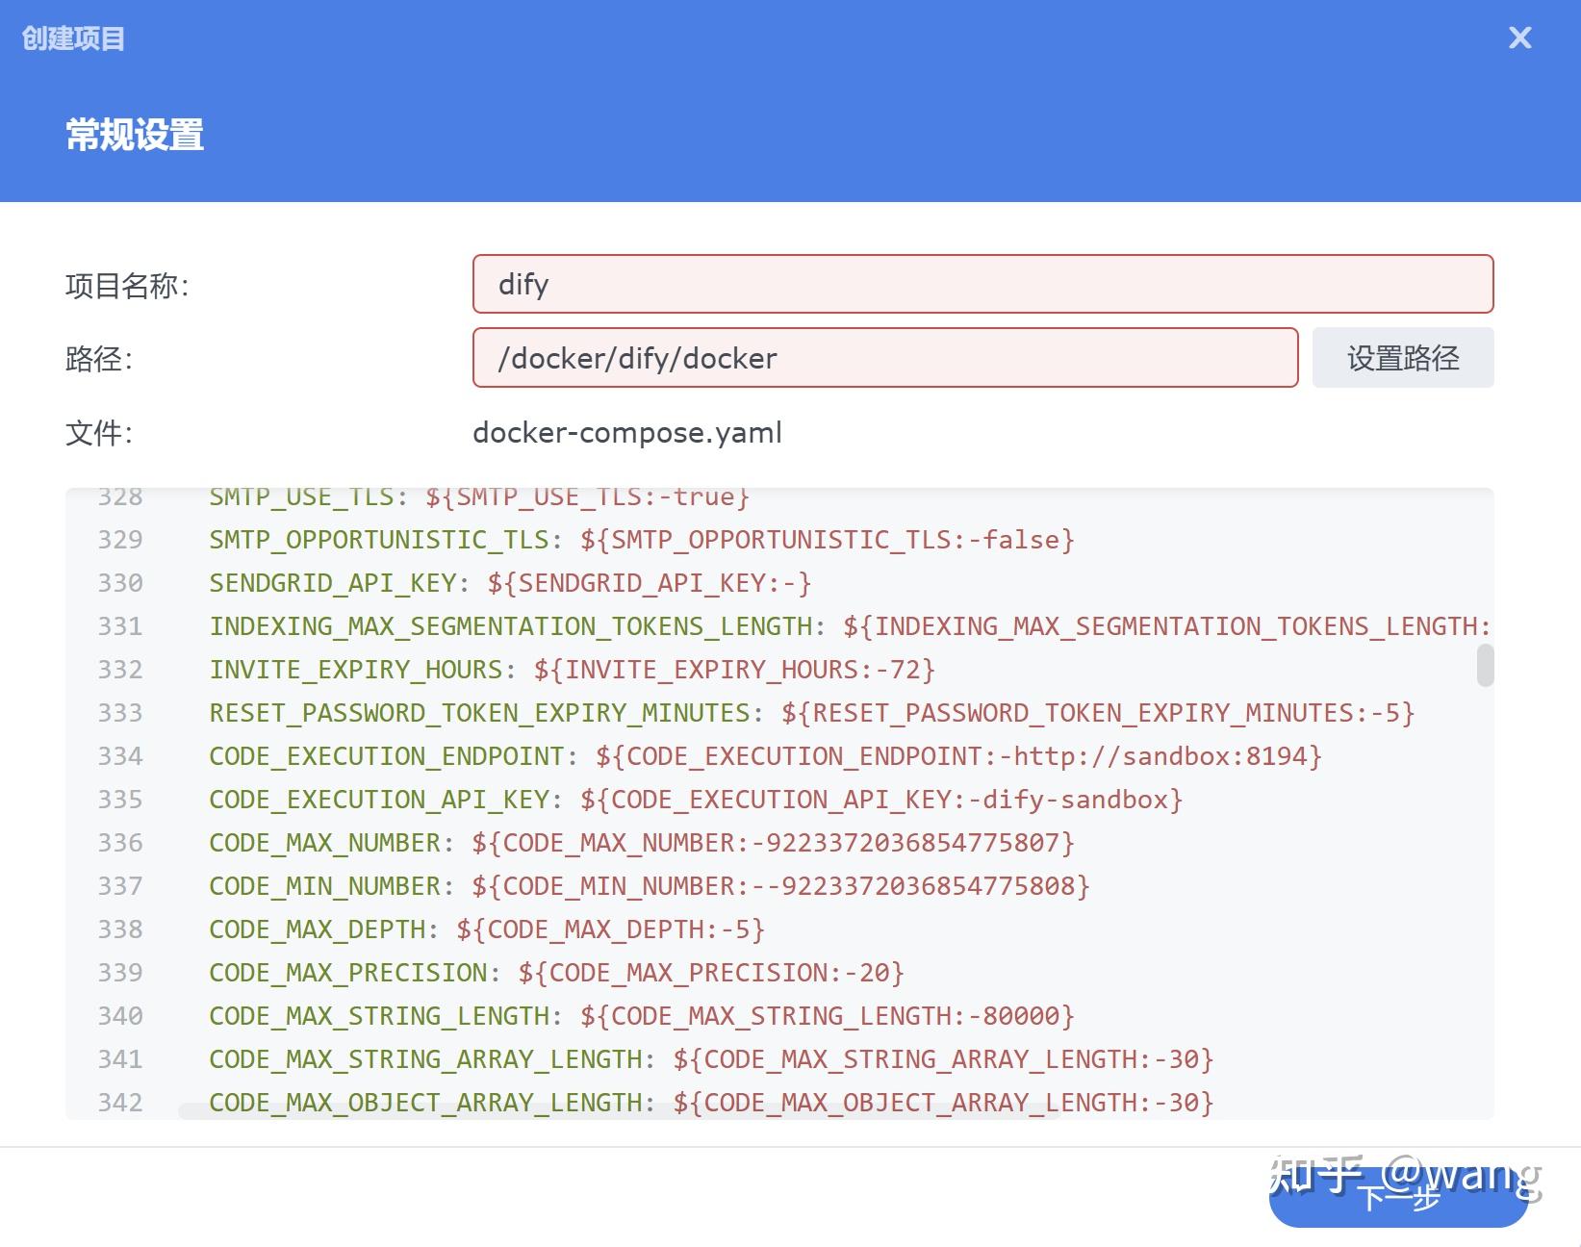This screenshot has width=1581, height=1247.
Task: Click the 设置路径 button
Action: [1402, 358]
